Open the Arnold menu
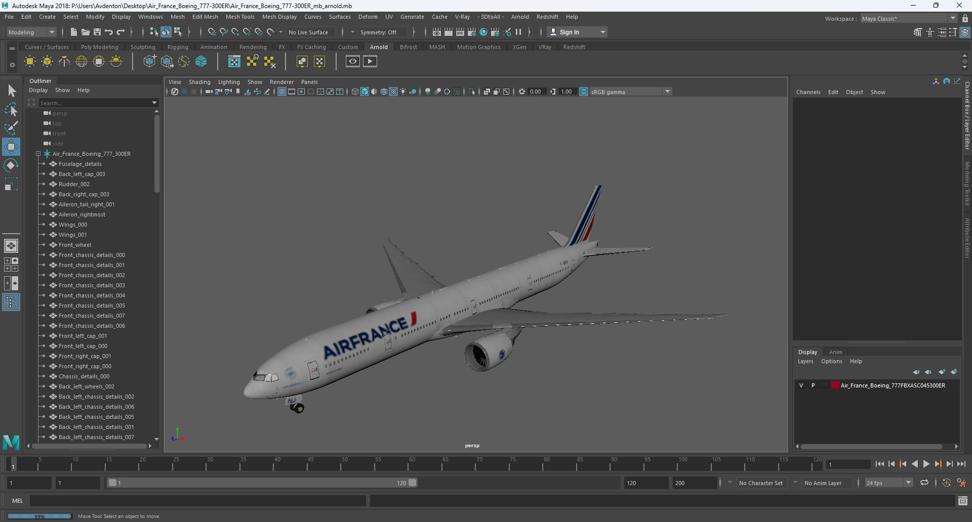972x522 pixels. [x=520, y=17]
